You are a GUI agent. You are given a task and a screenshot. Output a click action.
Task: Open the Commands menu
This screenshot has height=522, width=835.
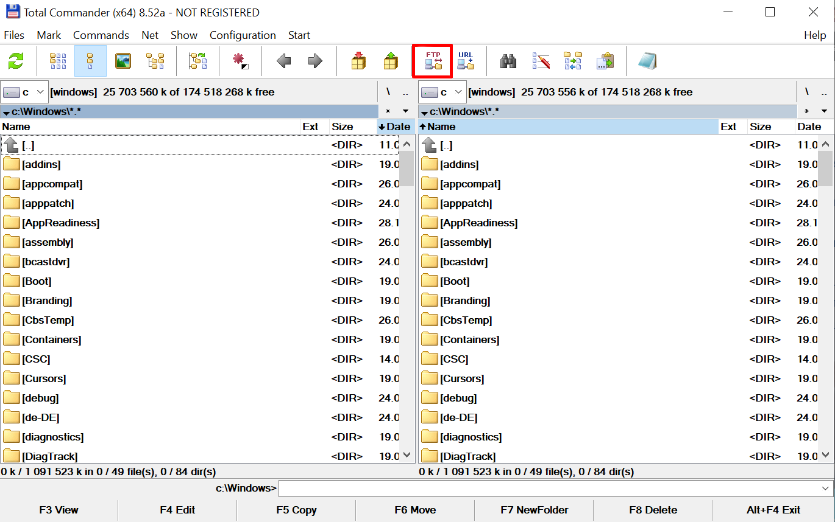coord(101,35)
